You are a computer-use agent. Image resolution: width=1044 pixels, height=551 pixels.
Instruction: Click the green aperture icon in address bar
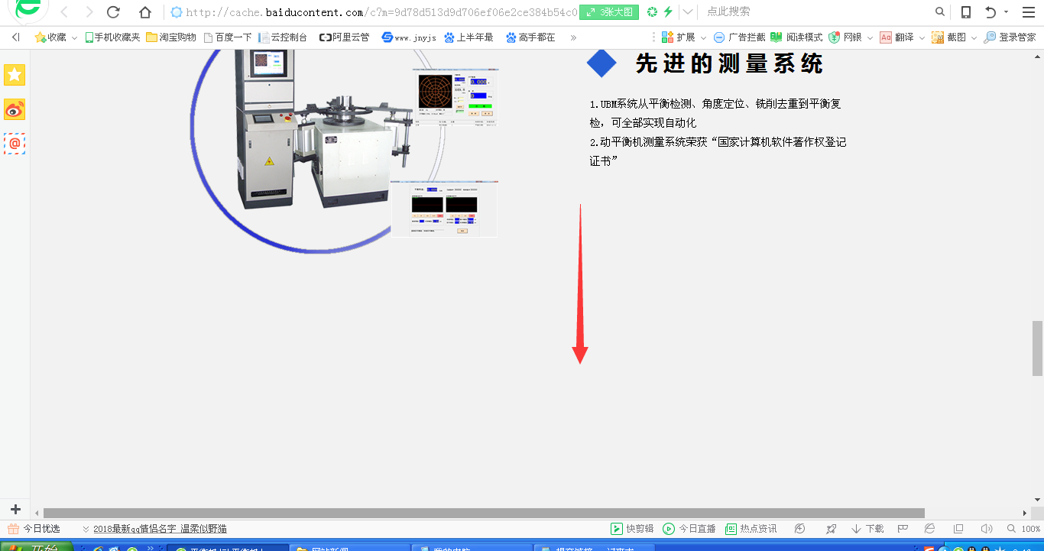pyautogui.click(x=652, y=12)
